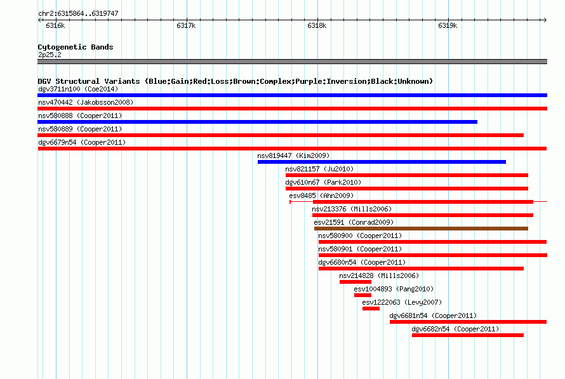Click the 6316k ruler tick label
The height and width of the screenshot is (379, 565).
[55, 25]
